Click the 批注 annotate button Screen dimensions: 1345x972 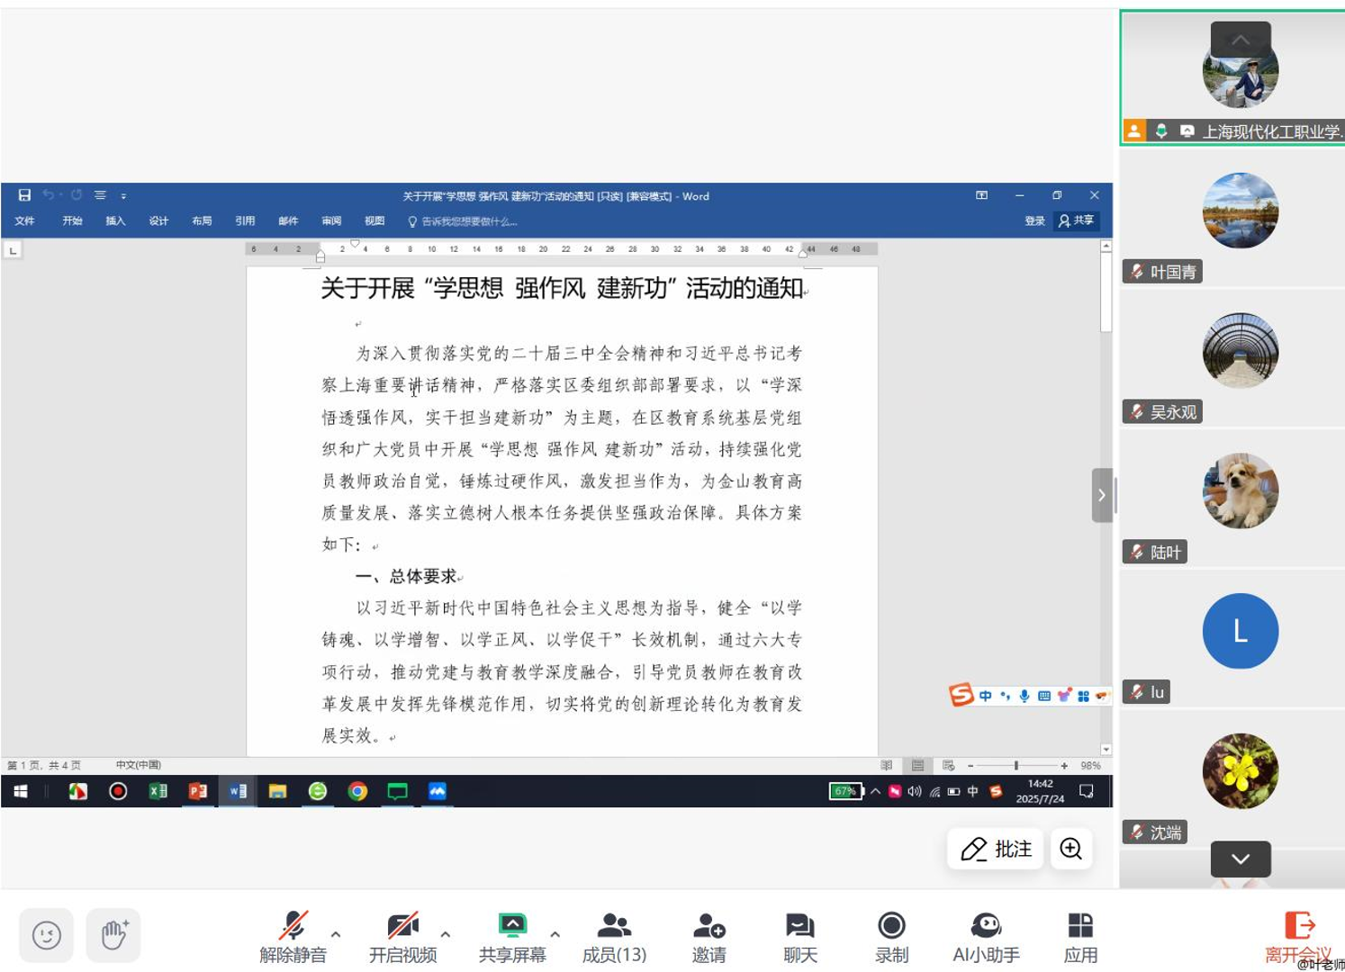tap(996, 849)
